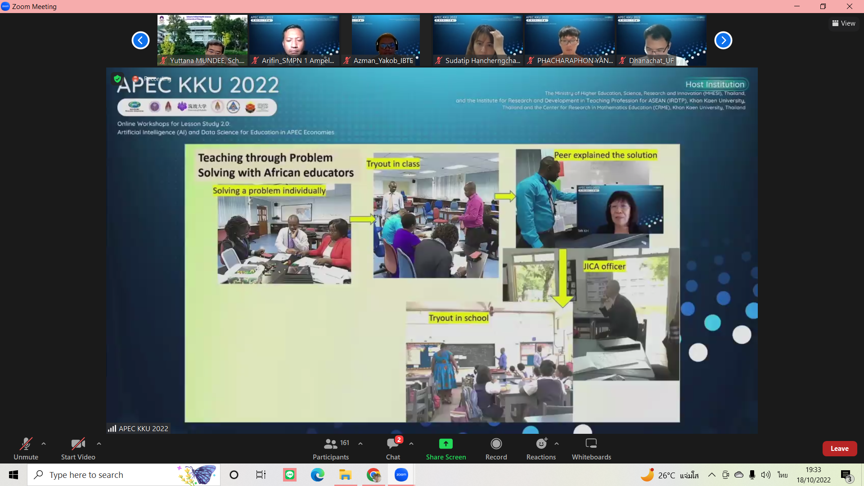Click the green encryption shield icon

click(117, 79)
